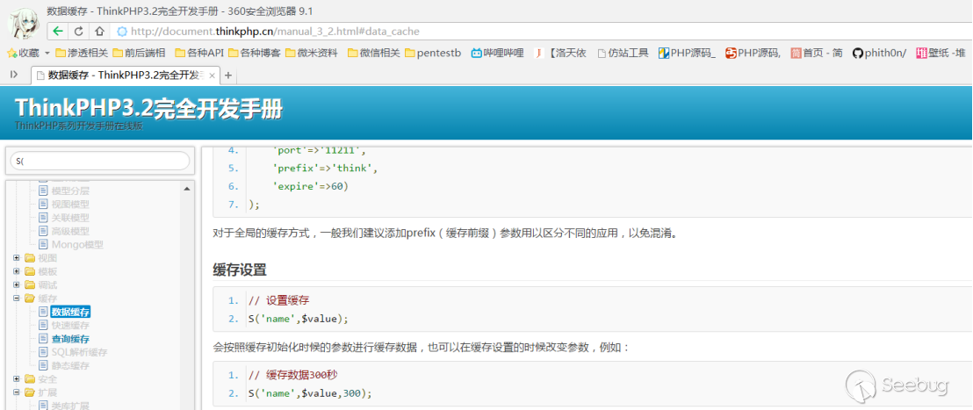973x410 pixels.
Task: Click the URL address bar
Action: (540, 31)
